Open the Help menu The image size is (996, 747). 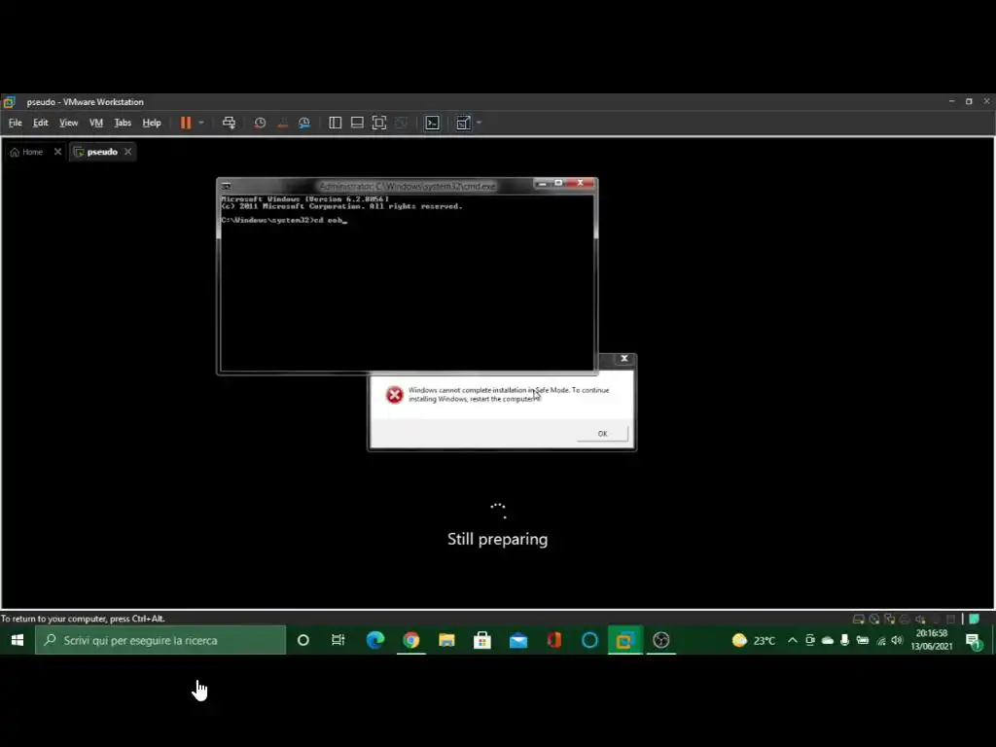(152, 123)
